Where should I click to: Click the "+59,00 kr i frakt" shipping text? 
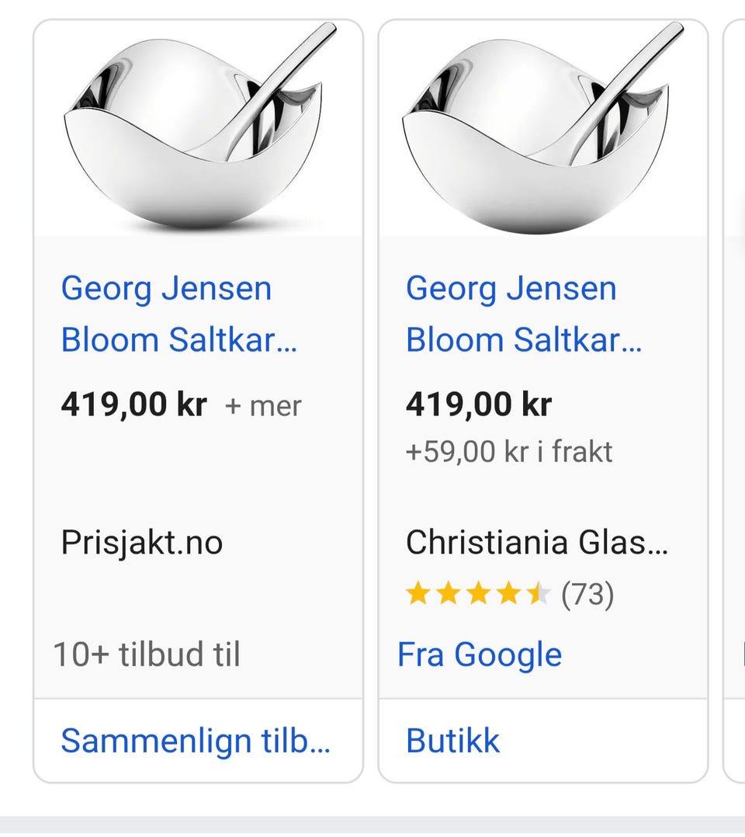pos(509,452)
